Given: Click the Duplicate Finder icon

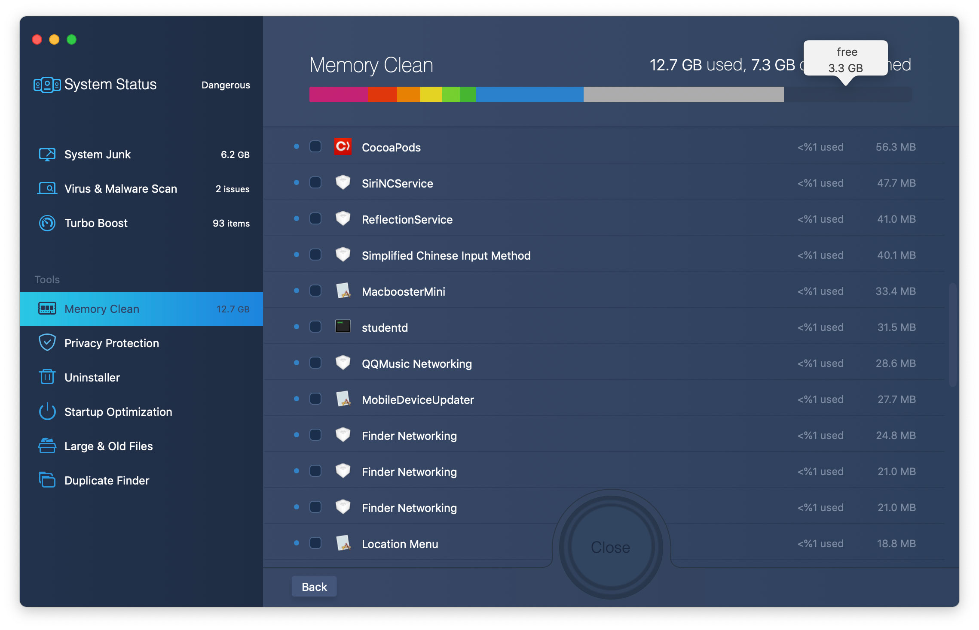Looking at the screenshot, I should pyautogui.click(x=47, y=479).
